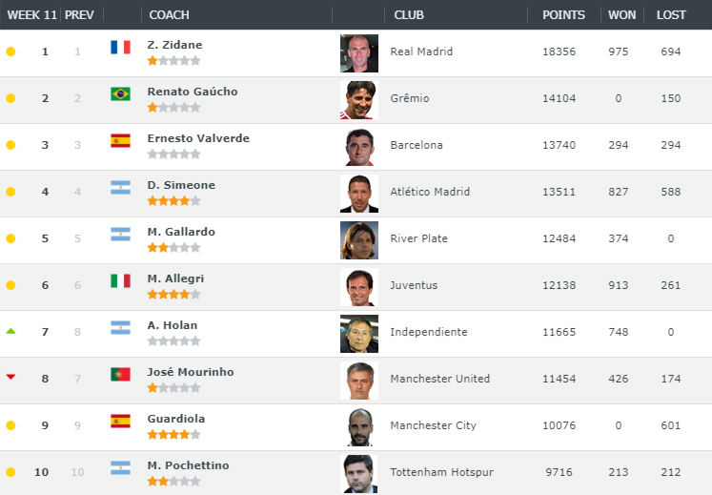Open the Real Madrid club link

[421, 52]
